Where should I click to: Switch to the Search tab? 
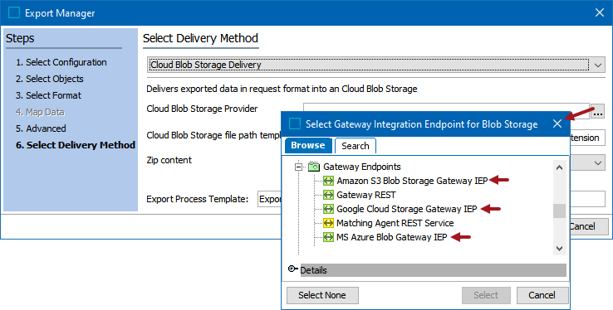(x=355, y=146)
